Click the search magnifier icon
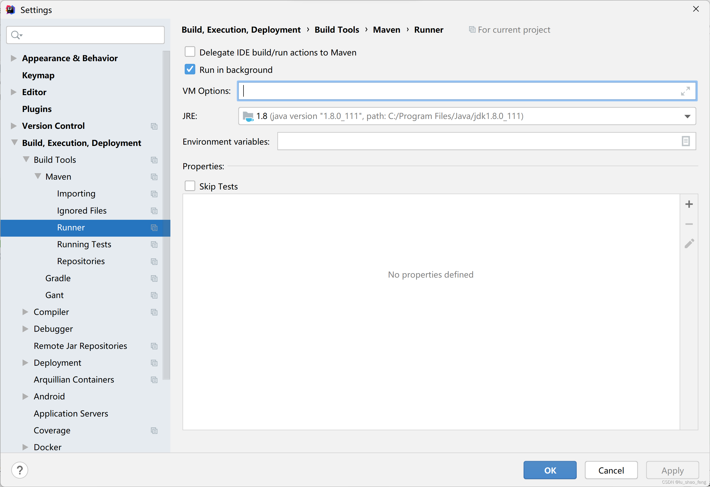Image resolution: width=710 pixels, height=487 pixels. point(16,35)
